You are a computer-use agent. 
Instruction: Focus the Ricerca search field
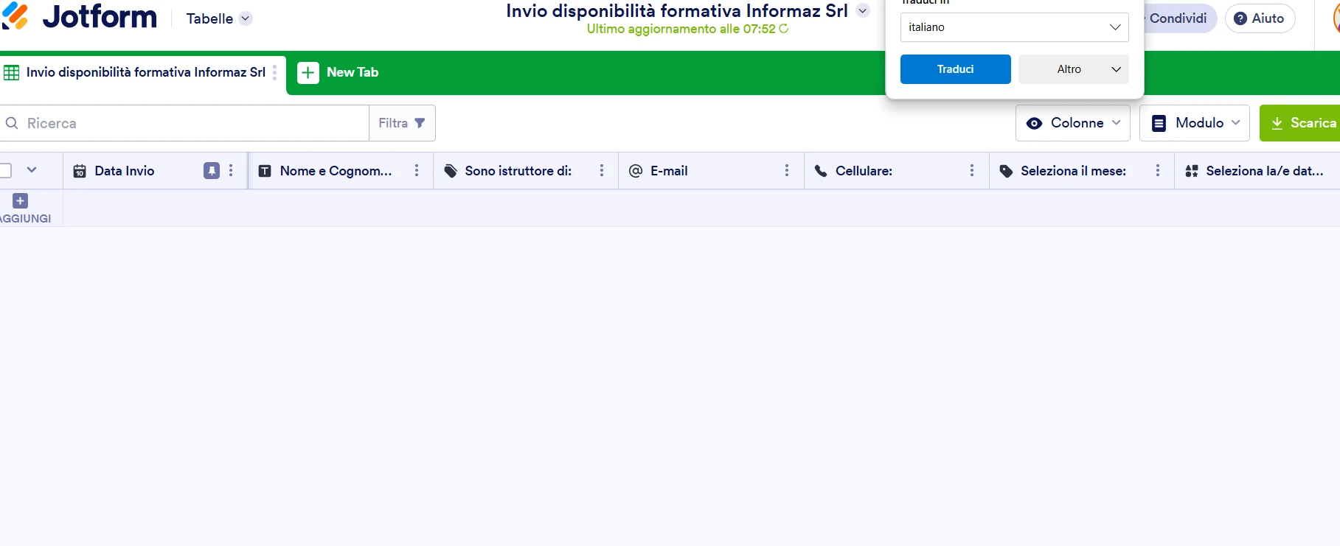[186, 123]
